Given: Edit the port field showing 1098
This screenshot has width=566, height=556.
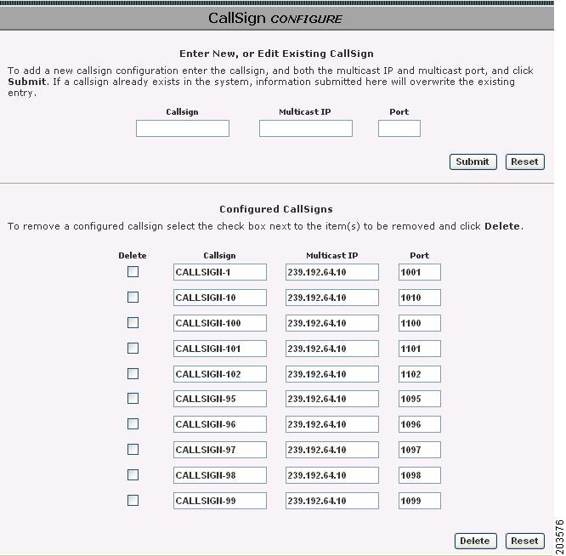Looking at the screenshot, I should [x=420, y=475].
